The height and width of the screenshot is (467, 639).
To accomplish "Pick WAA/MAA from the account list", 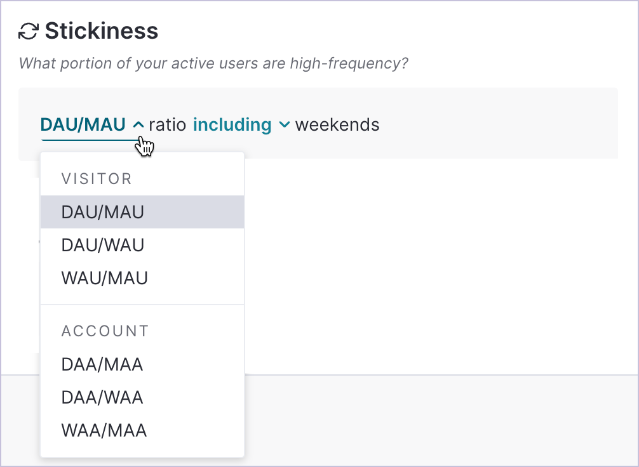I will 142,430.
